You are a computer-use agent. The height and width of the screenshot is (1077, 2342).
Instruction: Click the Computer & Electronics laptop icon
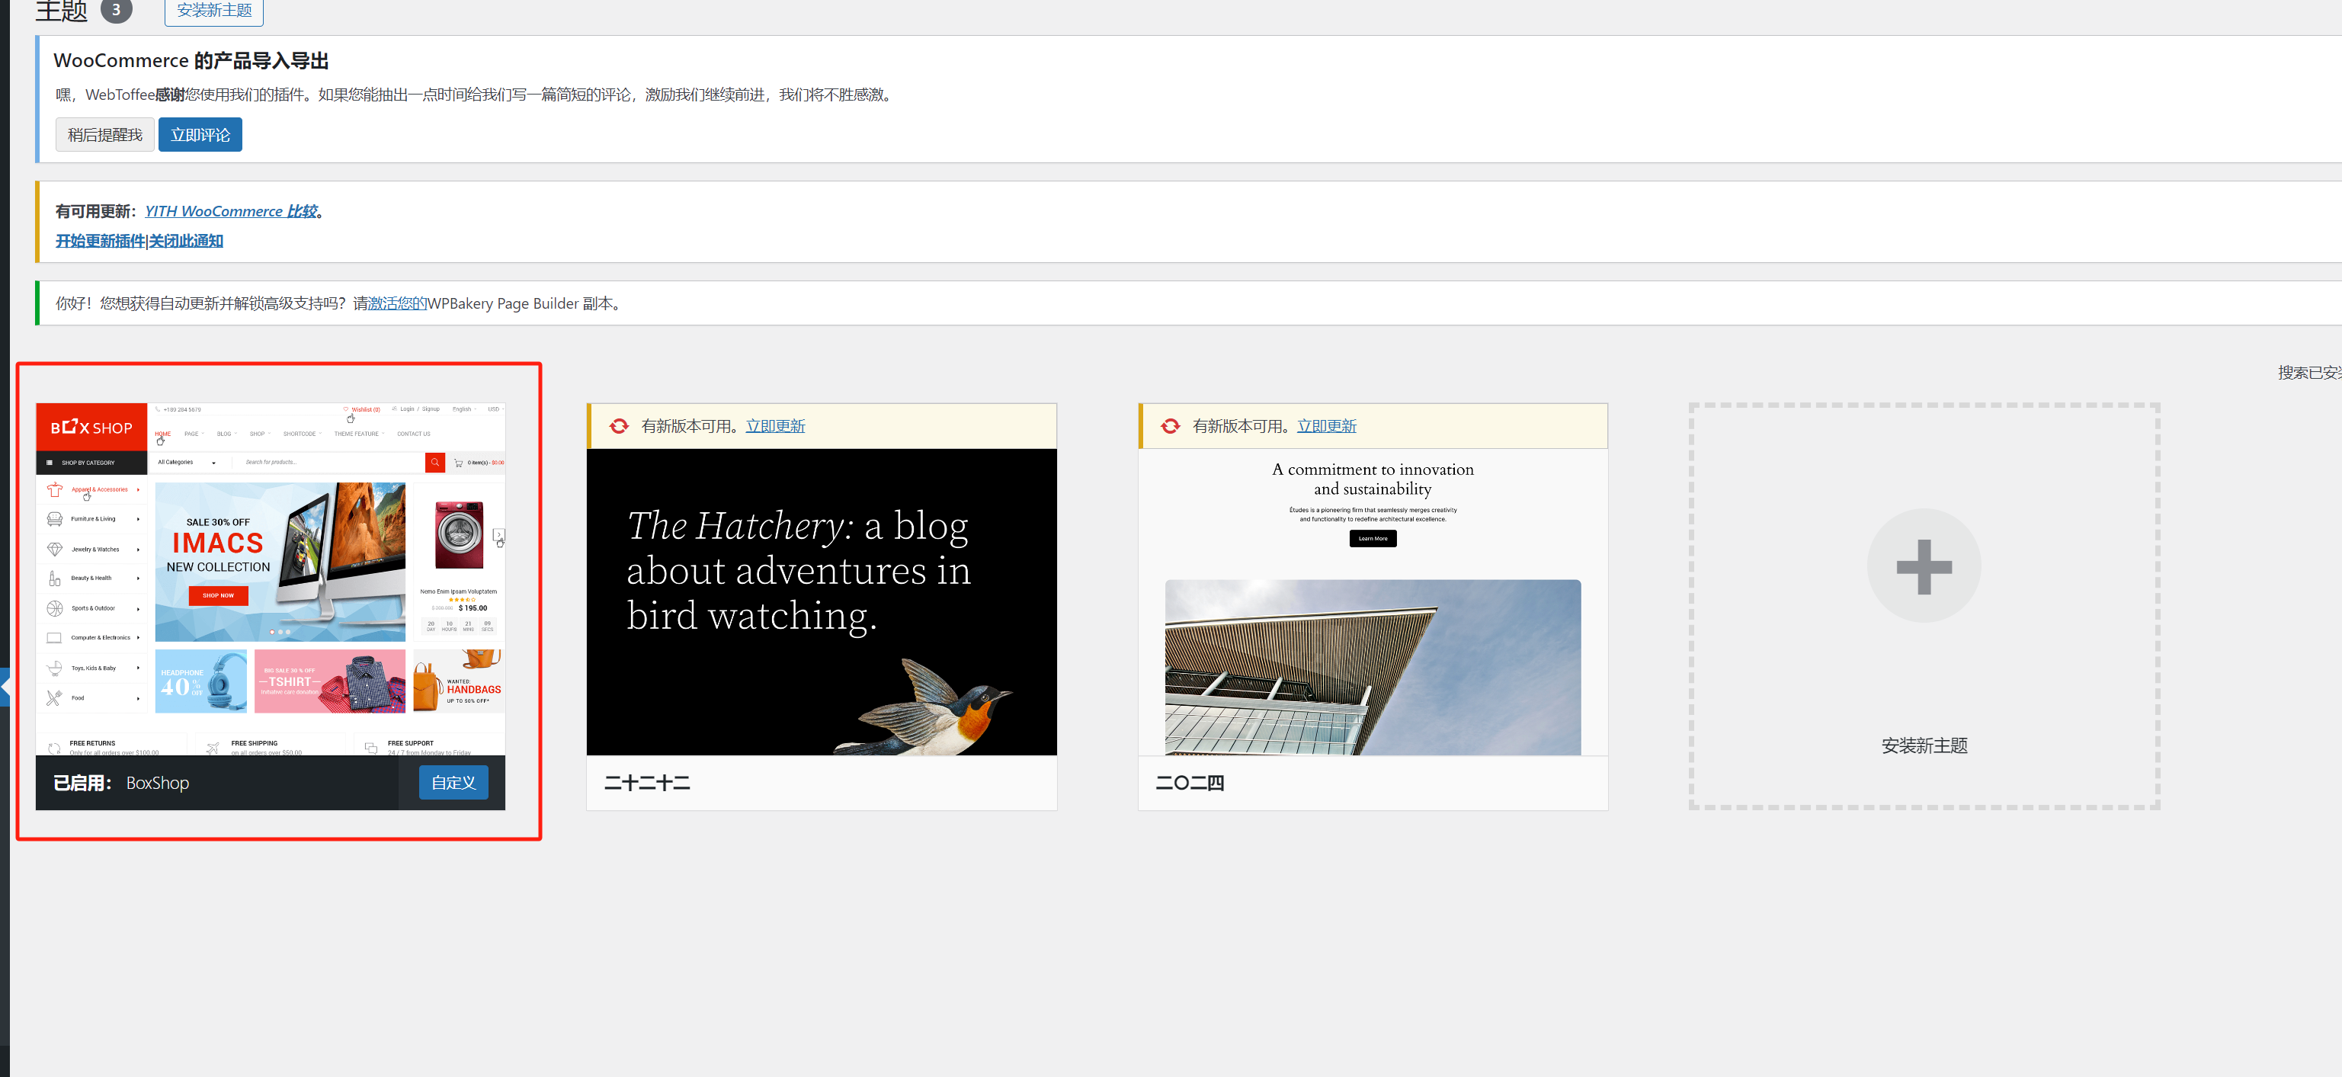click(x=53, y=638)
